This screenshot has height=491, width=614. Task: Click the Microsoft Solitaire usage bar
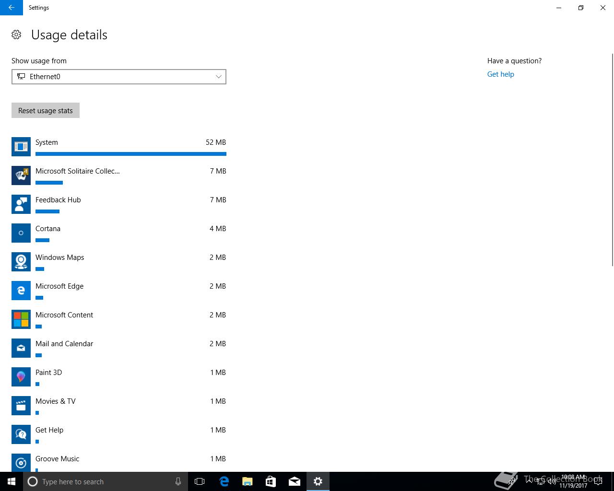coord(49,183)
